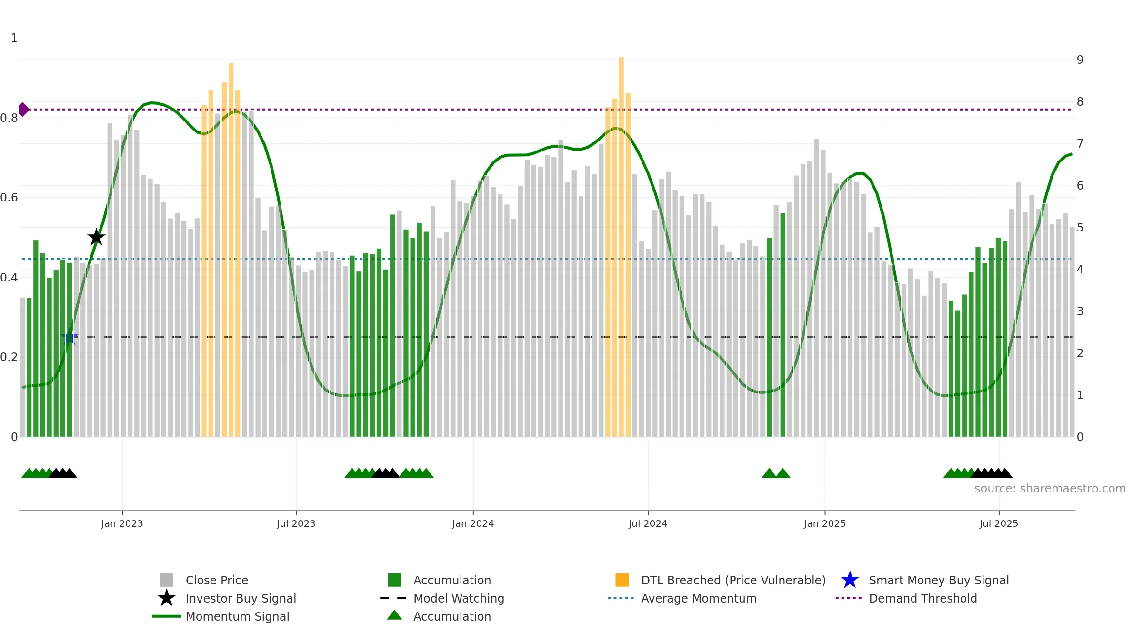Toggle DTL Breached (Price Vulnerable) legend label
Viewport: 1143px width, 643px height.
pyautogui.click(x=733, y=580)
